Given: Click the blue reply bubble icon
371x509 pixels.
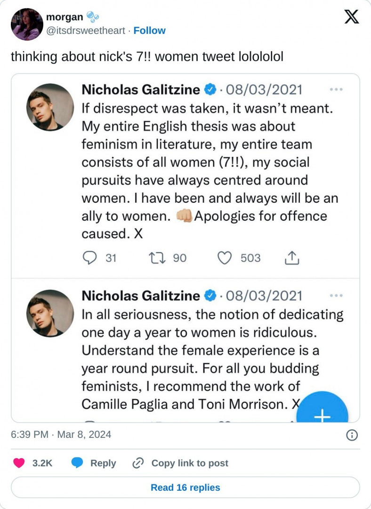Looking at the screenshot, I should (77, 463).
